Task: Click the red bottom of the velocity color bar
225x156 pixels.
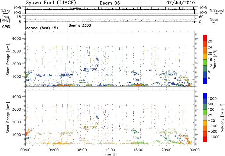Action: click(x=205, y=139)
